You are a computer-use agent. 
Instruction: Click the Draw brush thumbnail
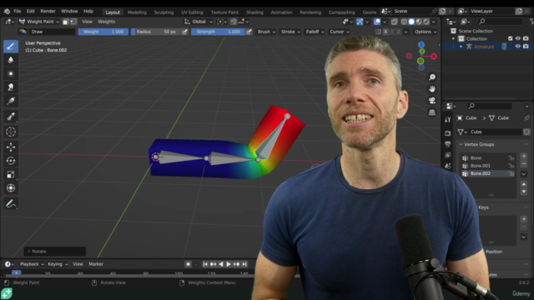[23, 32]
